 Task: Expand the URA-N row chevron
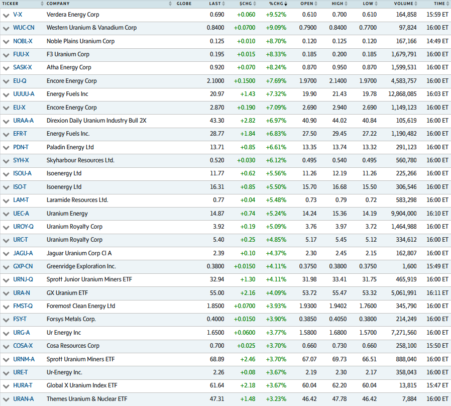6,293
